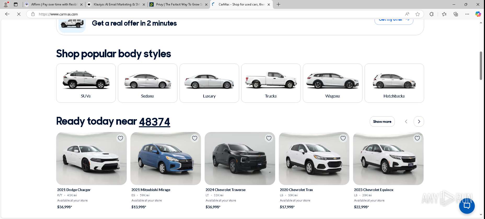Screen dimensions: 485x219
Task: Browse the SUVs body style
Action: tap(86, 83)
